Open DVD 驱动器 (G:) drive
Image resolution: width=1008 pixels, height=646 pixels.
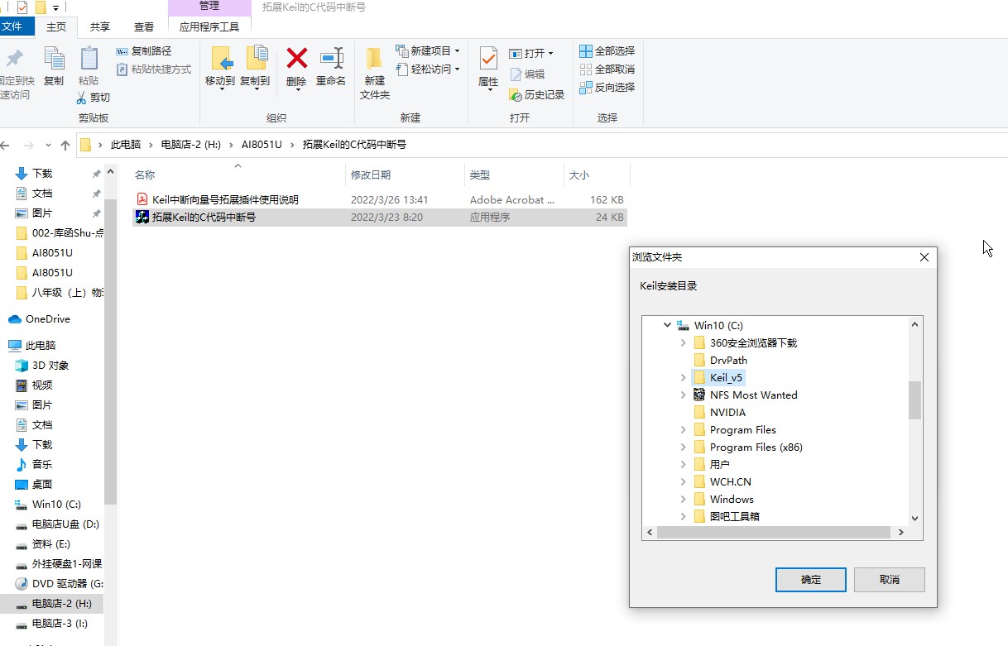(59, 584)
